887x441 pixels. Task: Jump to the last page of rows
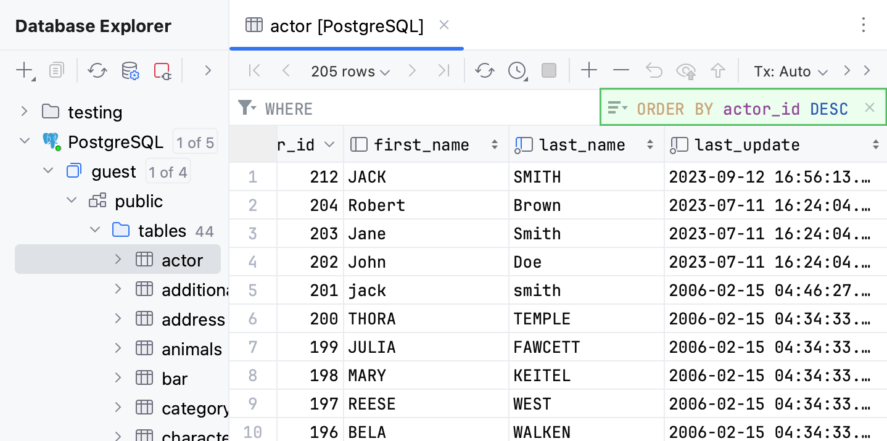443,70
